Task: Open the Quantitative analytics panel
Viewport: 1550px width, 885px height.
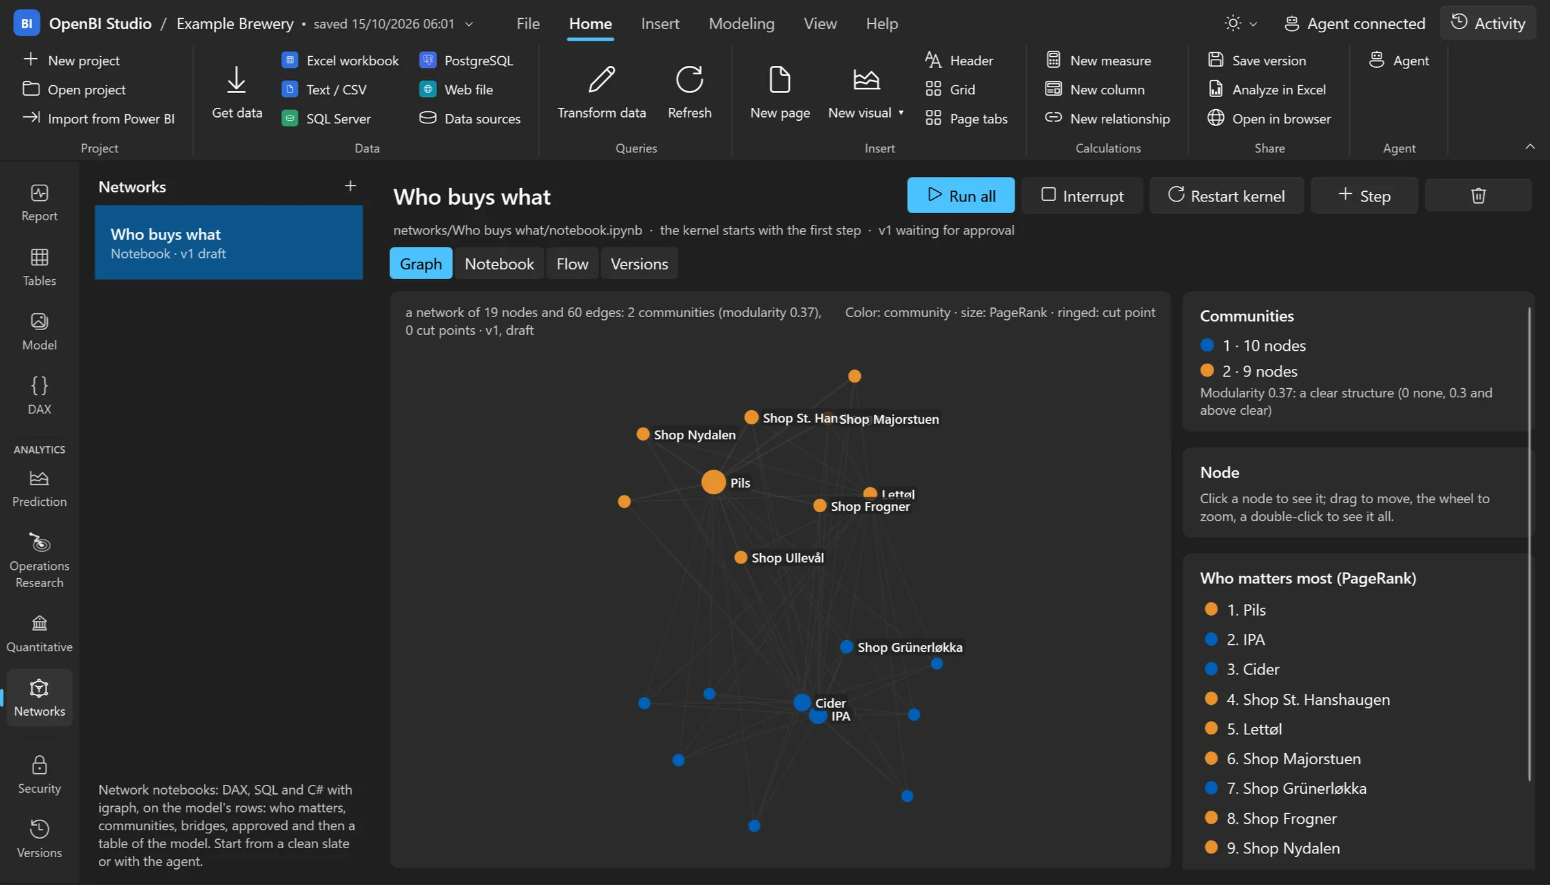Action: click(39, 633)
